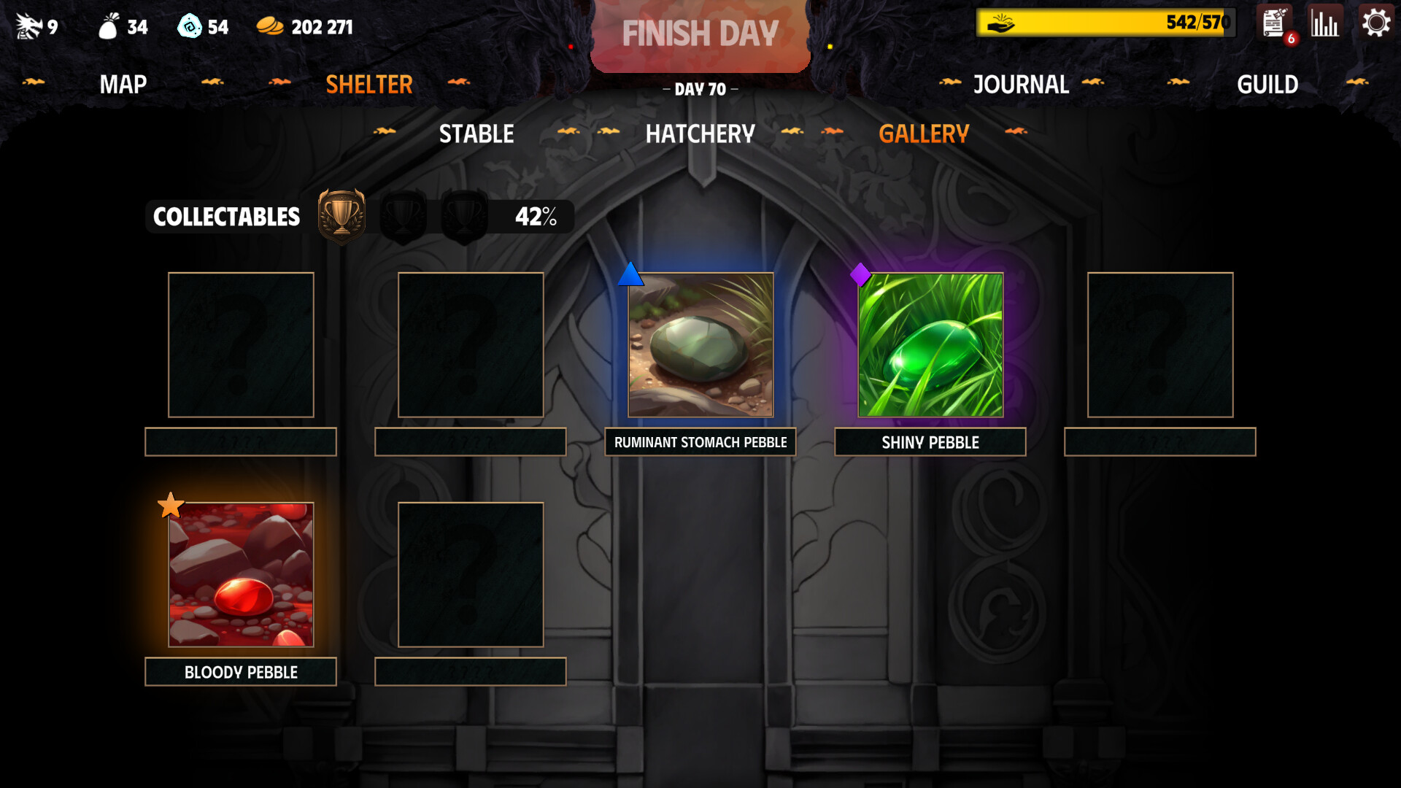This screenshot has width=1401, height=788.
Task: Click the gold coins icon
Action: pyautogui.click(x=270, y=26)
